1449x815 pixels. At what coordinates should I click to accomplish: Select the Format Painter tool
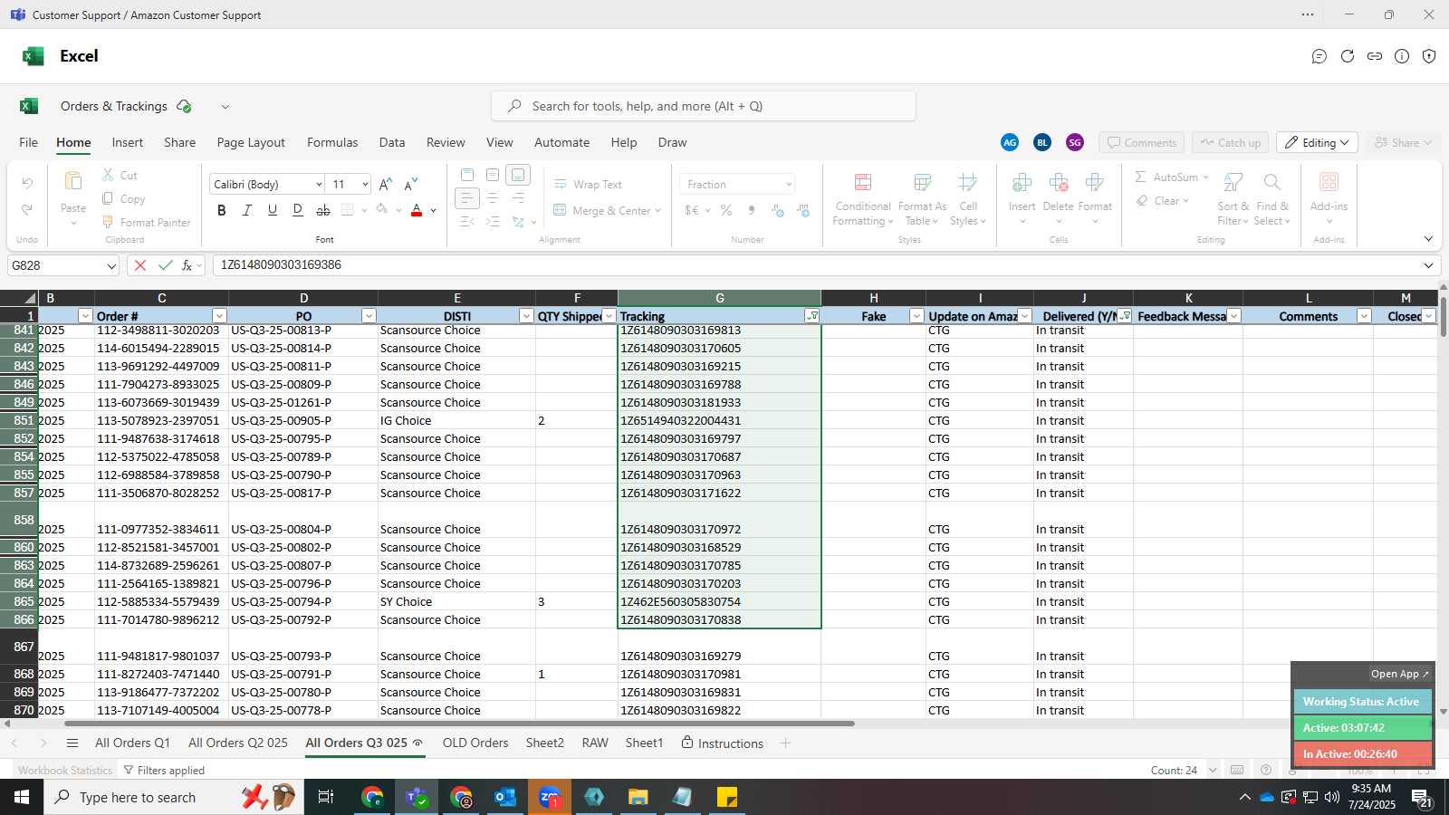point(146,222)
